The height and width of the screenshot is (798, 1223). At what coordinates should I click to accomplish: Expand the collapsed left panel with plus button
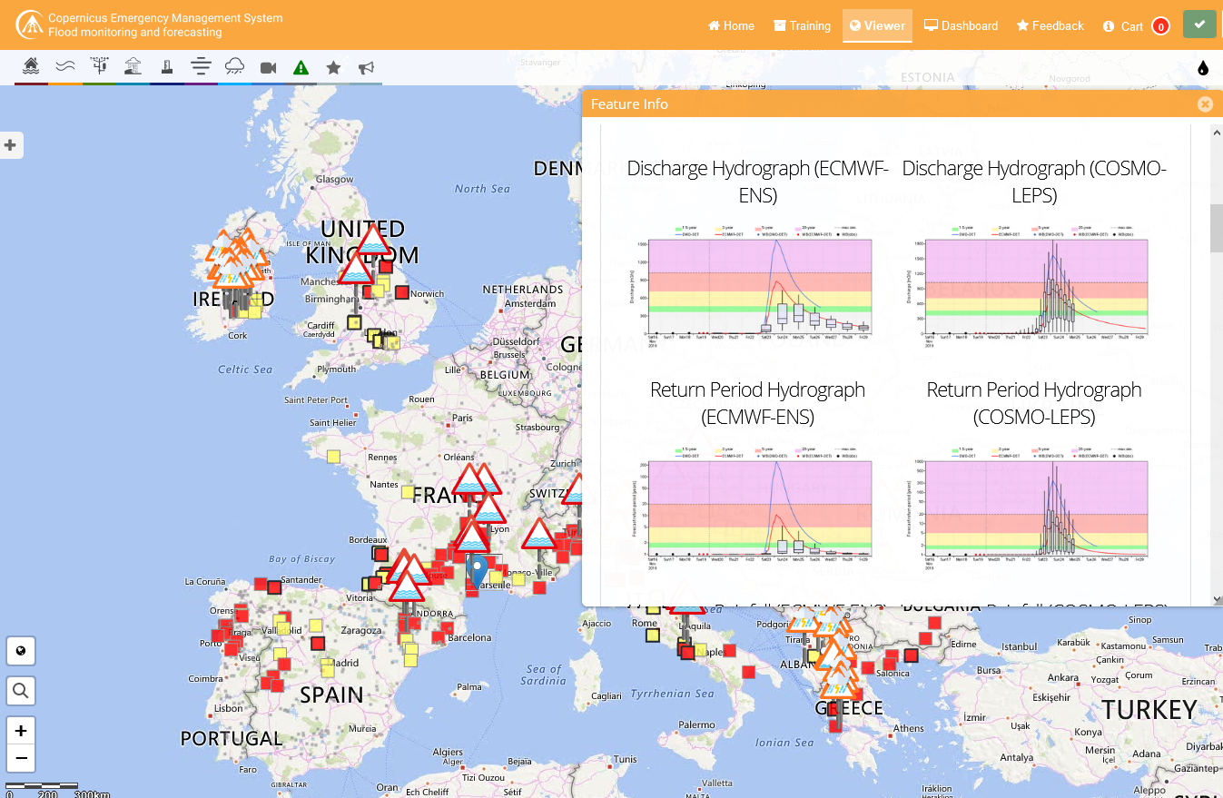tap(10, 144)
